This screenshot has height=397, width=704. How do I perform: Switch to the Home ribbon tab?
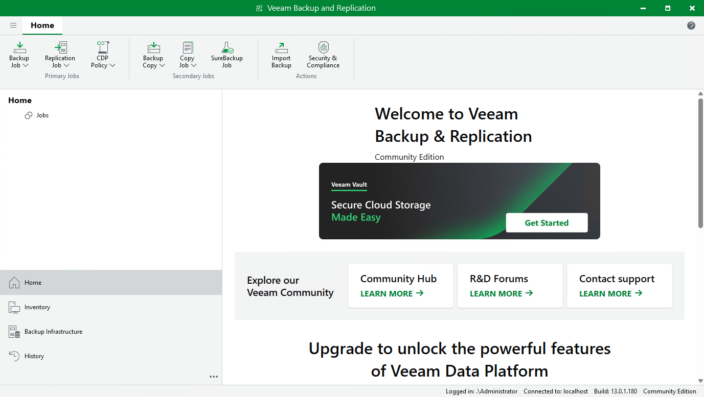pos(42,25)
